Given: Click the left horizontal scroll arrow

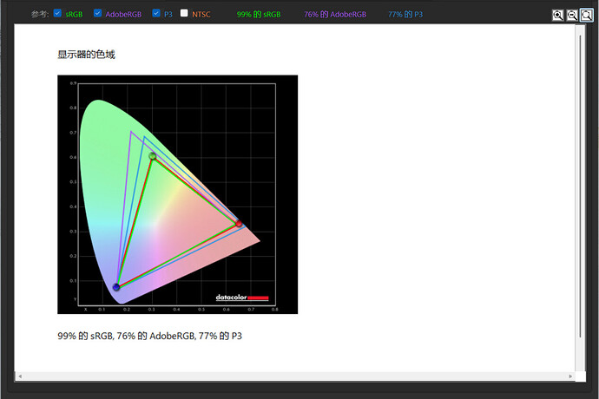Looking at the screenshot, I should click(20, 376).
